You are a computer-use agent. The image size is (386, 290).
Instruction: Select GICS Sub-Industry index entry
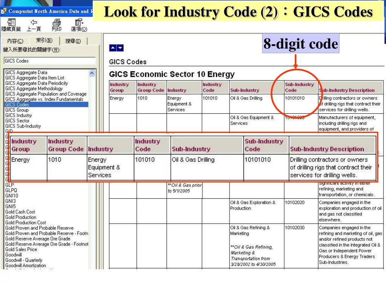click(x=23, y=126)
